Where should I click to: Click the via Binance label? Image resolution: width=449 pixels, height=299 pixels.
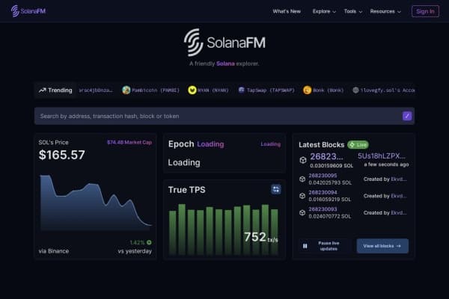(x=54, y=251)
